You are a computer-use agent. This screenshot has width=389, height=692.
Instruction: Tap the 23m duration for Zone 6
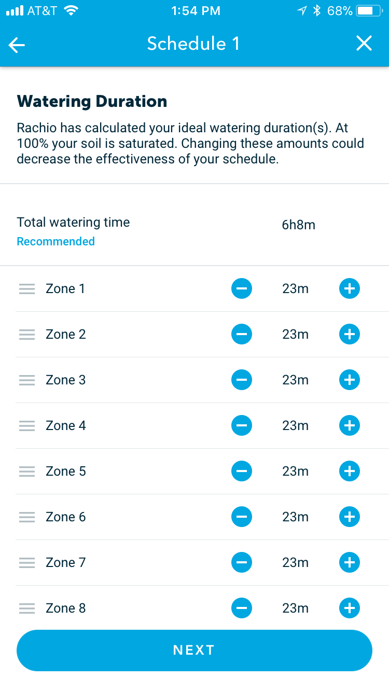click(295, 517)
